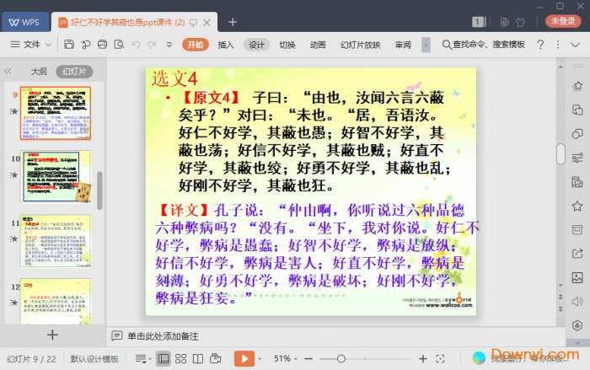Open the 文件 menu dropdown

pos(32,45)
